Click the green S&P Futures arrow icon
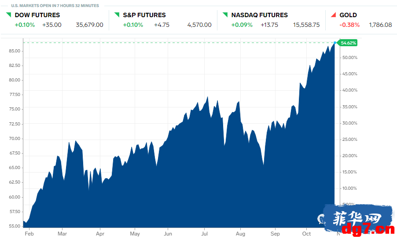 (x=117, y=15)
